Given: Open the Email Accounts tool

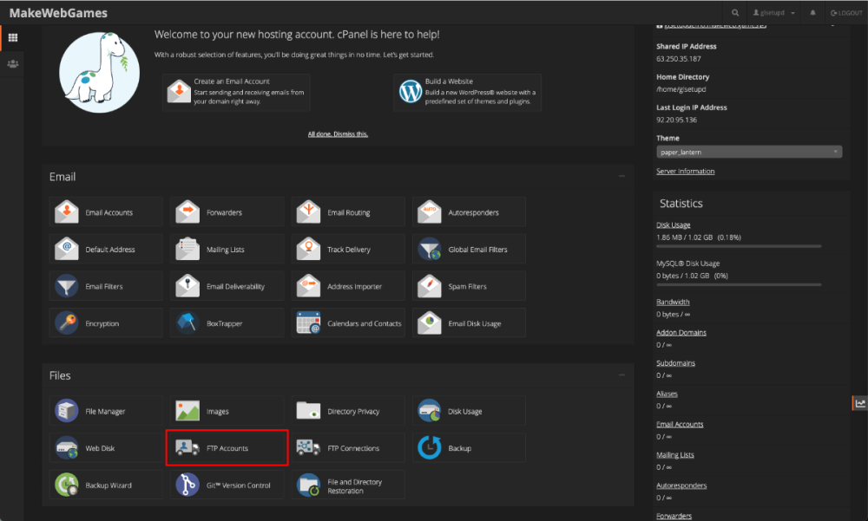Looking at the screenshot, I should point(105,211).
